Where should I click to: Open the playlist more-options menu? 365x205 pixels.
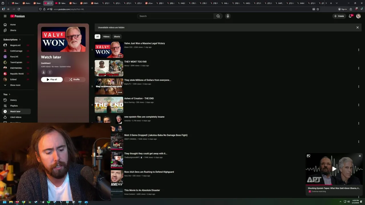[x=50, y=72]
